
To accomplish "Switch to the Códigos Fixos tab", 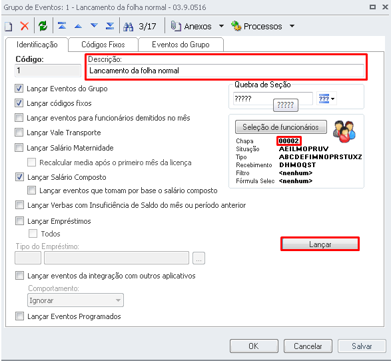I will [x=103, y=45].
